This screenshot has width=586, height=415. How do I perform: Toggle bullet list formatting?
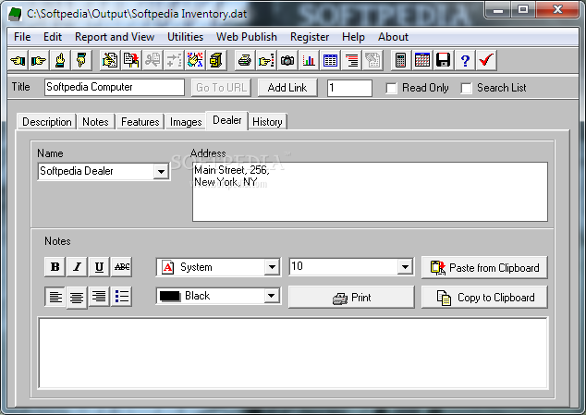coord(121,297)
